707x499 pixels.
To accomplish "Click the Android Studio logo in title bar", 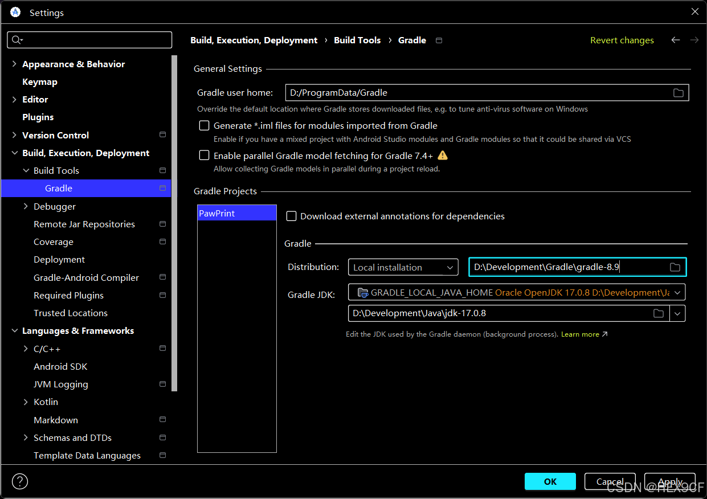I will coord(15,12).
